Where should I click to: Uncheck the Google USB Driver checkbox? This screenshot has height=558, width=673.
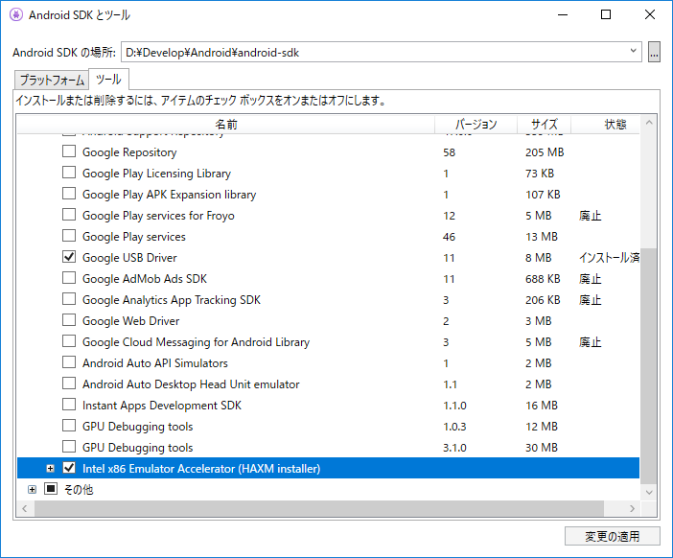69,257
